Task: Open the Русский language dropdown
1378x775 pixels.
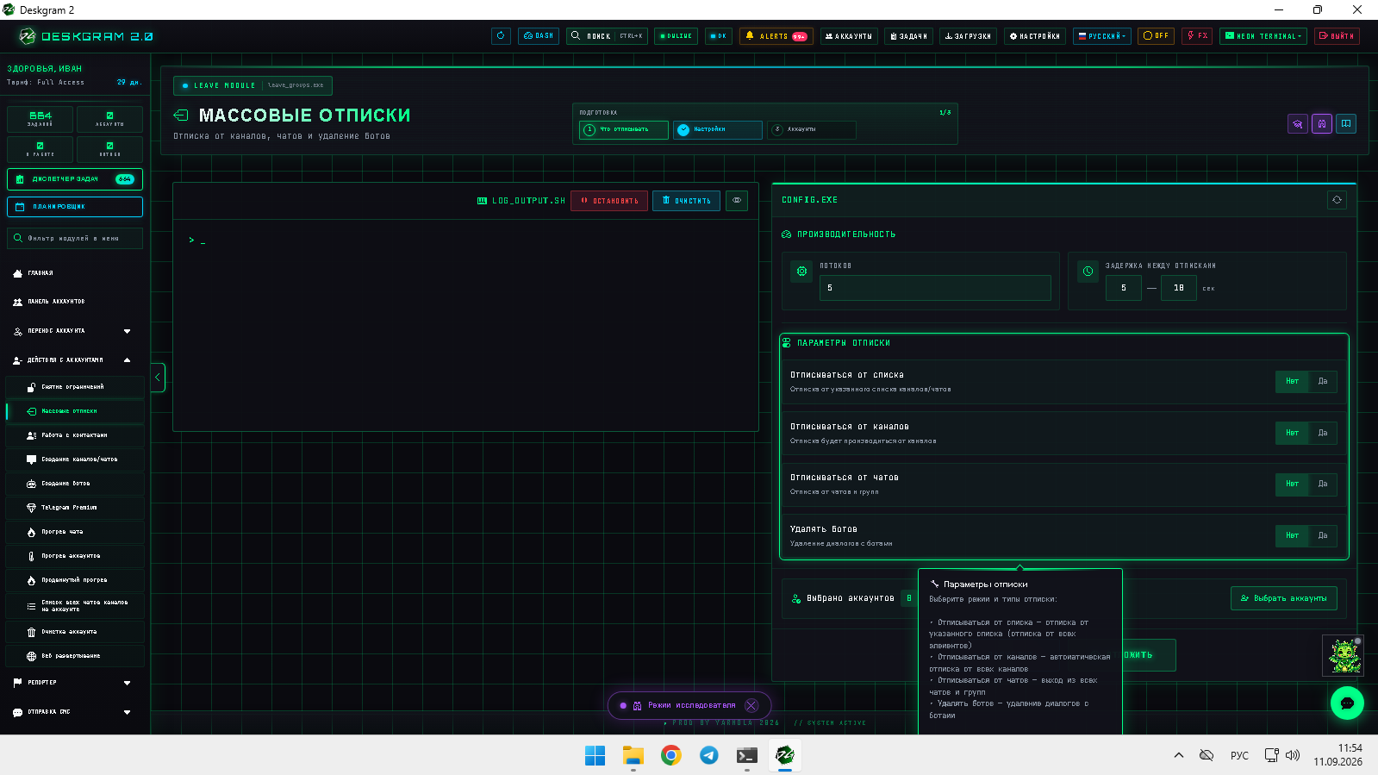Action: coord(1102,36)
